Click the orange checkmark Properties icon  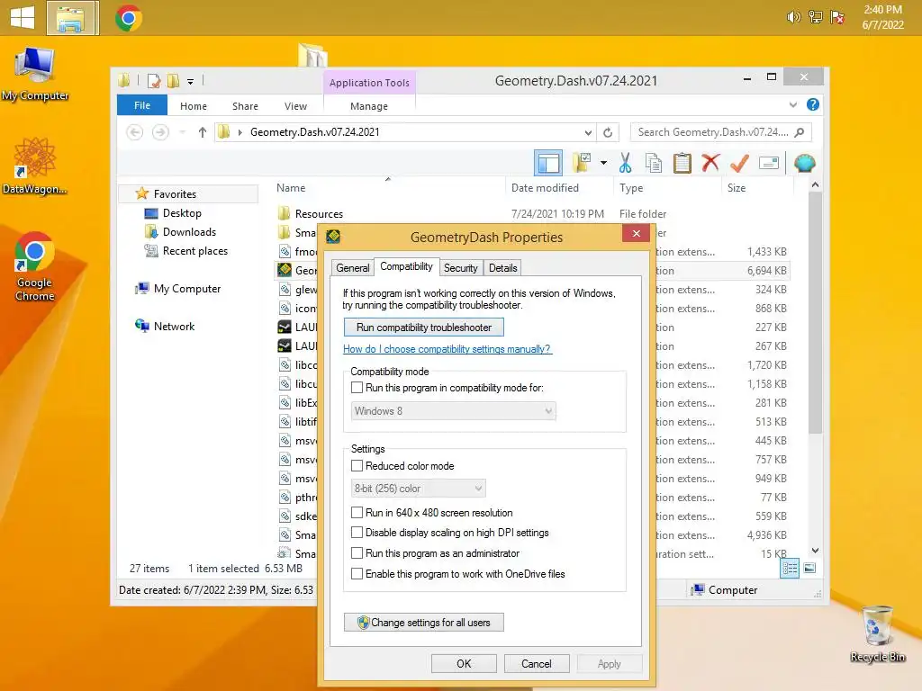pyautogui.click(x=739, y=163)
